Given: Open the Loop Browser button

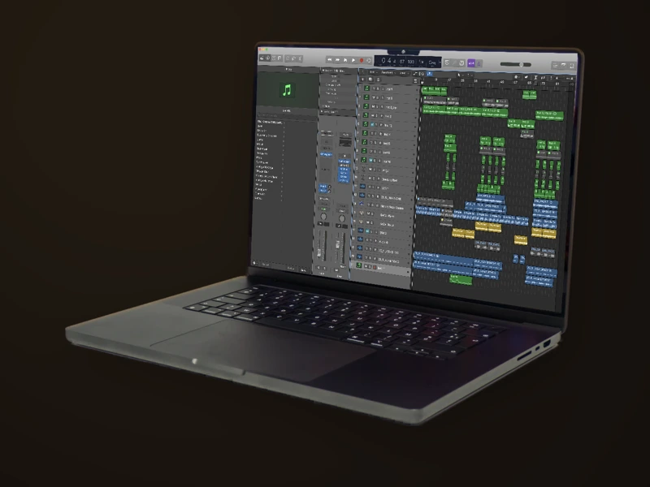Looking at the screenshot, I should coord(572,66).
